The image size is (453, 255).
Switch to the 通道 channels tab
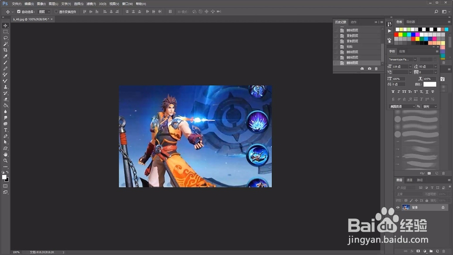click(410, 180)
